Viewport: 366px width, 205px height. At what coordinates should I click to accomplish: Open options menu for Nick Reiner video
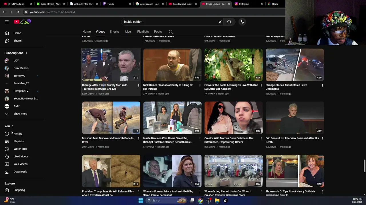pyautogui.click(x=200, y=86)
